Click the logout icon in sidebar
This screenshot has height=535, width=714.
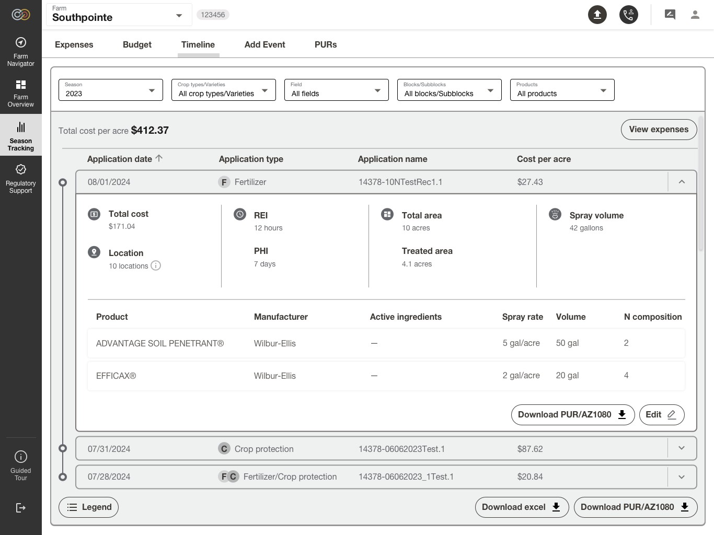[21, 508]
